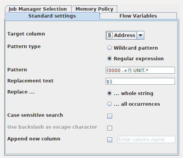Click the Pattern type label text
183x158 pixels.
(24, 47)
